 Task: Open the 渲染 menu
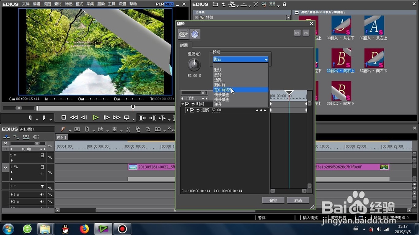pyautogui.click(x=101, y=4)
